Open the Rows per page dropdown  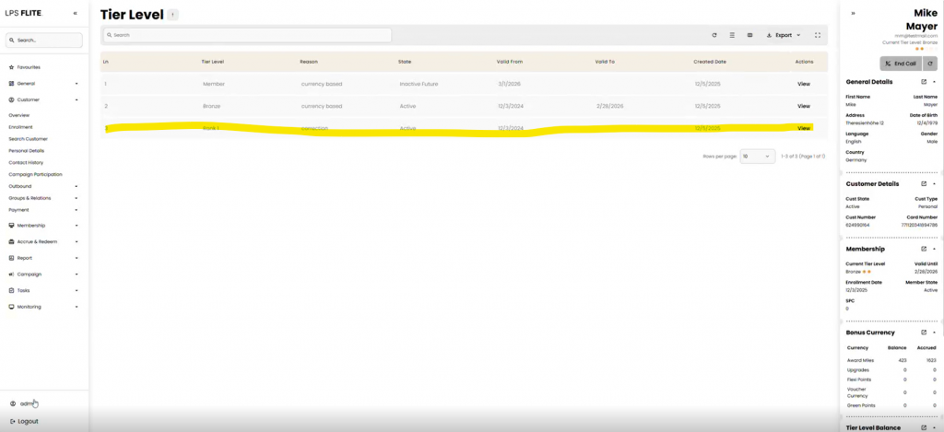(x=756, y=157)
